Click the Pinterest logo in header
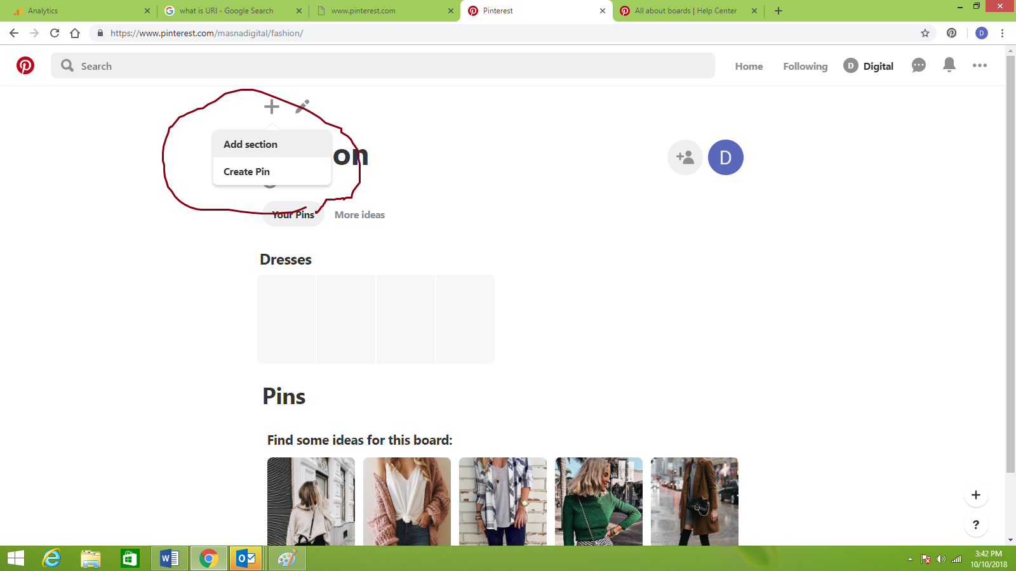Screen dimensions: 1016x571 [x=25, y=65]
